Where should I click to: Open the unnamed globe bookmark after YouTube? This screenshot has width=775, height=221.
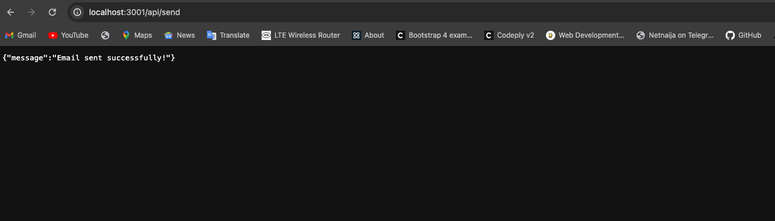(105, 35)
